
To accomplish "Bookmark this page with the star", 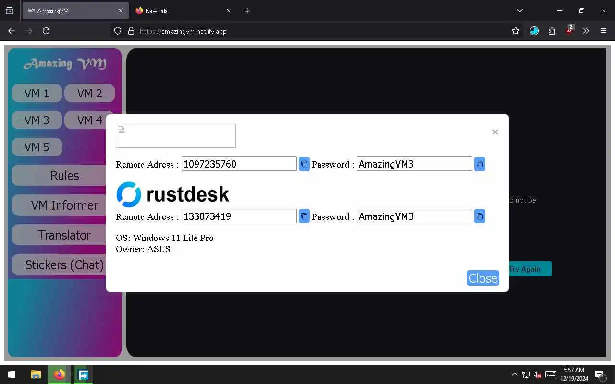I will point(516,31).
